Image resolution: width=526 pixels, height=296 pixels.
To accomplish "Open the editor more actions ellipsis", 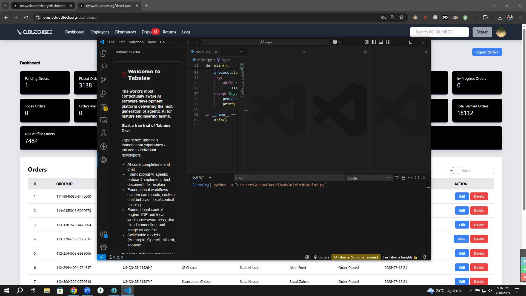I will pos(241,52).
